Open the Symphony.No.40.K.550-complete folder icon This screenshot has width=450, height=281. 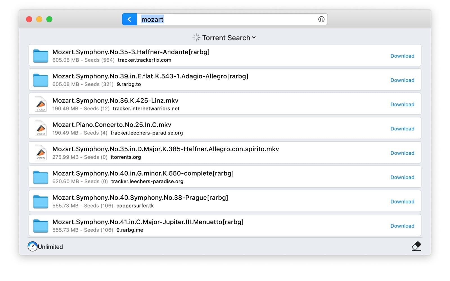tap(40, 177)
